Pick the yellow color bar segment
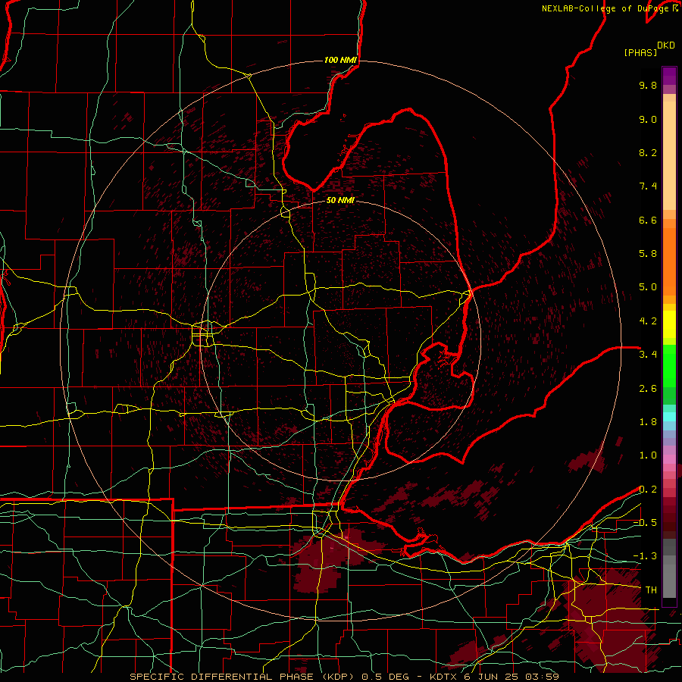682x682 pixels. coord(669,324)
